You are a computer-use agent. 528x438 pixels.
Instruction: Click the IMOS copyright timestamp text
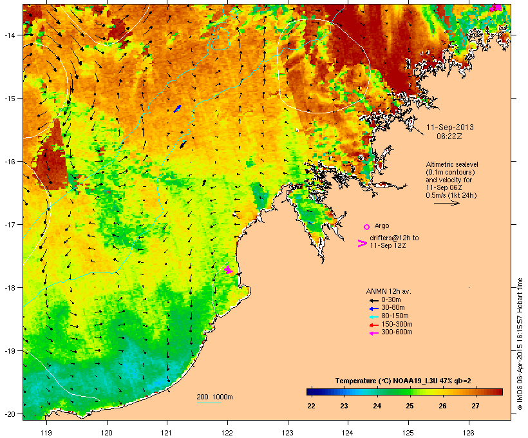click(520, 344)
